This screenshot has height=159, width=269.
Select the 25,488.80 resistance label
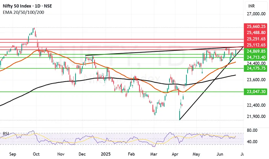click(x=256, y=33)
